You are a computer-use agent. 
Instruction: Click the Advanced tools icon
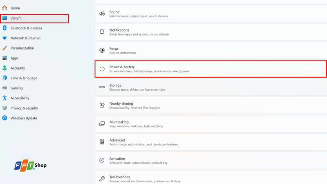point(102,142)
